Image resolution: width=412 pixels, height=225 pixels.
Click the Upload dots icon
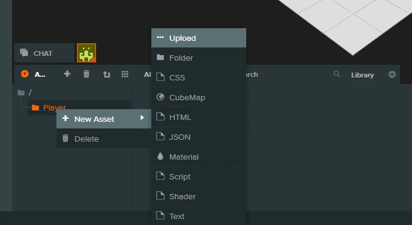160,37
